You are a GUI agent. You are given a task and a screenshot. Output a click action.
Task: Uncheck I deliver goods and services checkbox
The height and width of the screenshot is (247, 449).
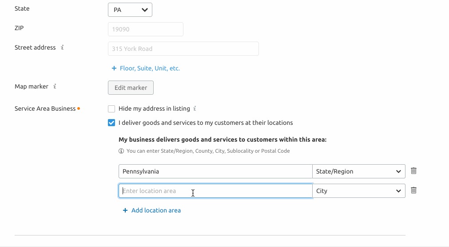[111, 123]
